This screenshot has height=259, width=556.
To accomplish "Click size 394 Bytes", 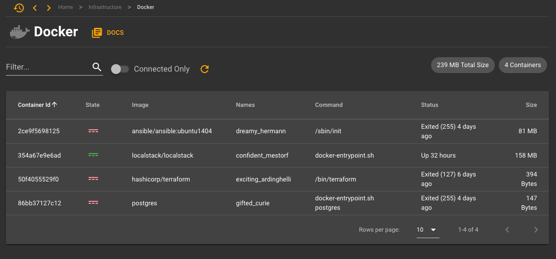I will 529,179.
